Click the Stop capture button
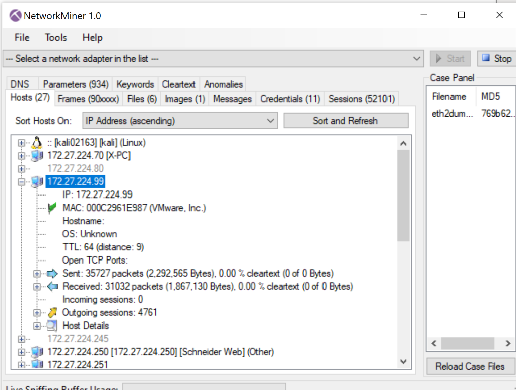Screen dimensions: 516x390 pyautogui.click(x=497, y=59)
